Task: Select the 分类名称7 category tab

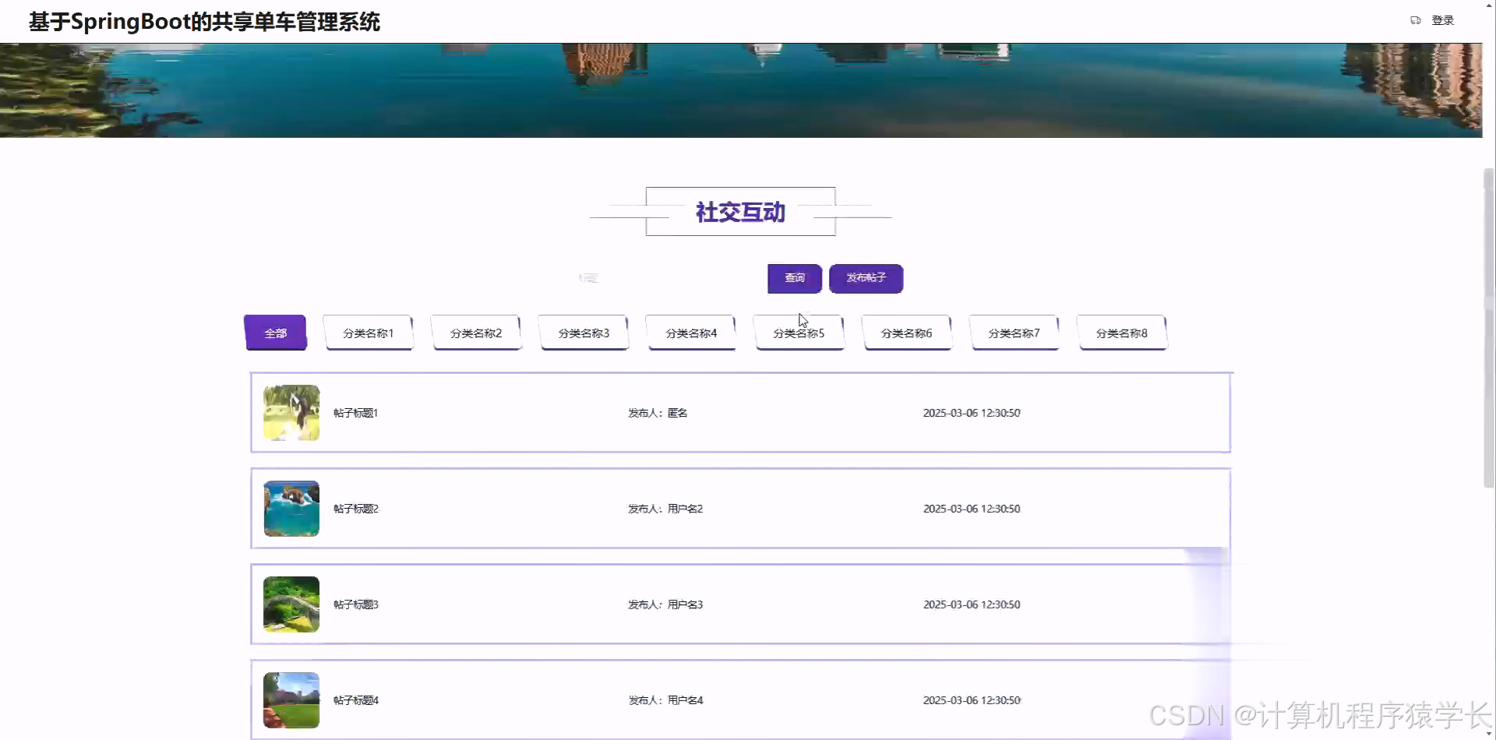Action: (x=1014, y=332)
